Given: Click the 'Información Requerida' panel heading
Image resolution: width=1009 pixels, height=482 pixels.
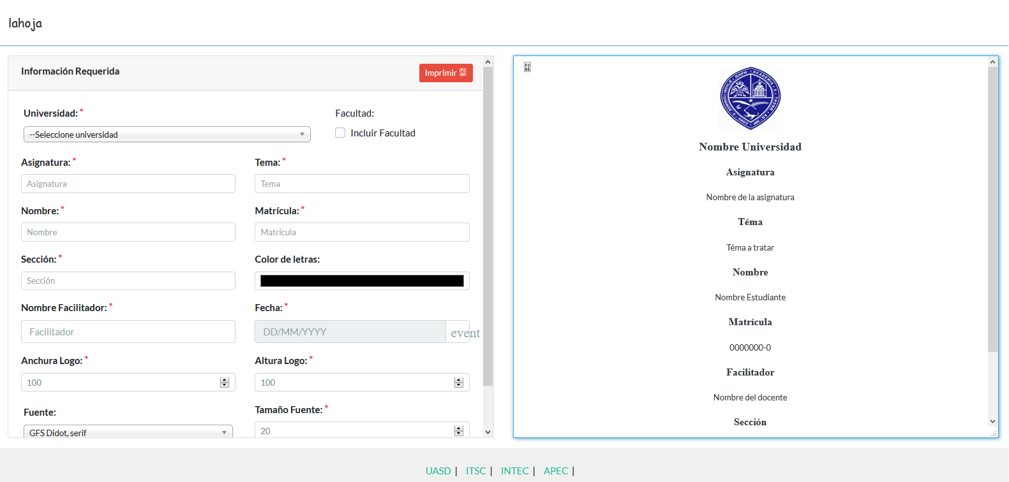Looking at the screenshot, I should (x=70, y=71).
